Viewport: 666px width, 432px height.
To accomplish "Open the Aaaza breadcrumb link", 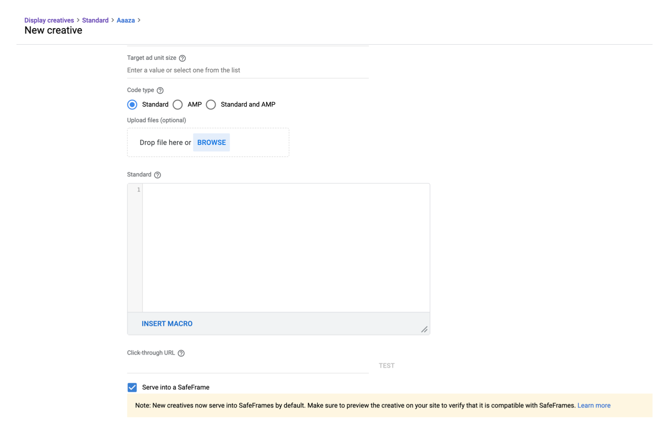I will coord(126,20).
